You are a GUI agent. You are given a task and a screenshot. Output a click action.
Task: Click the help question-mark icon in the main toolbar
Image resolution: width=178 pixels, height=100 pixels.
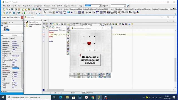point(39,9)
